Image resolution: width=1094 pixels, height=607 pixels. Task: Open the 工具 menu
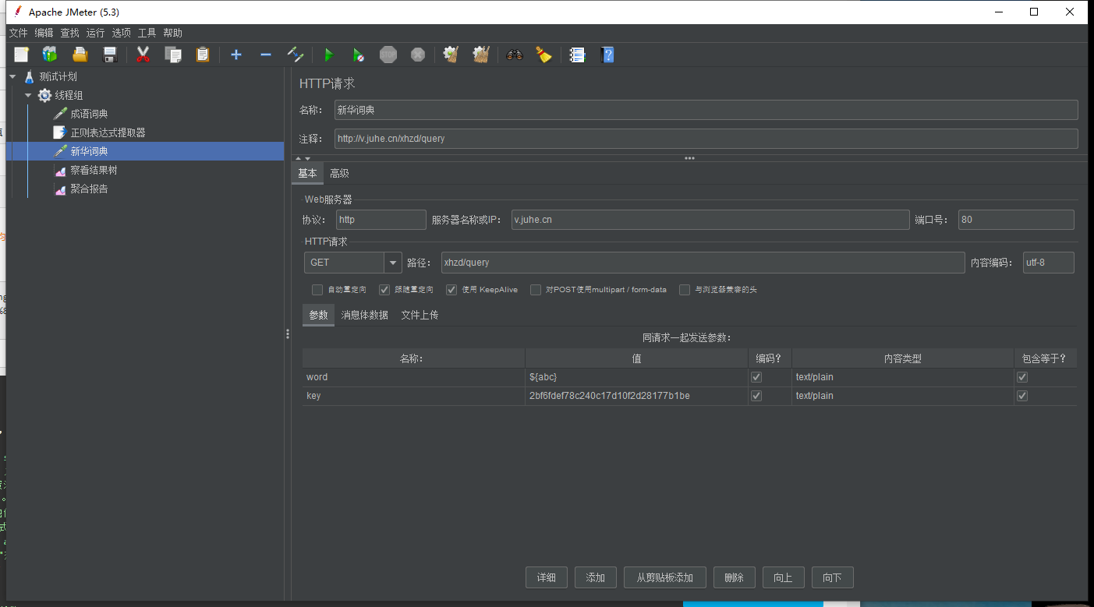click(x=147, y=33)
